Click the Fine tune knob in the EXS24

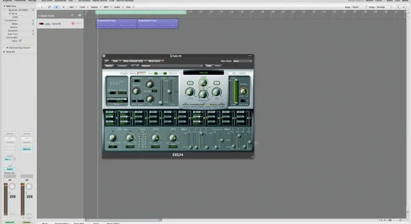point(150,99)
